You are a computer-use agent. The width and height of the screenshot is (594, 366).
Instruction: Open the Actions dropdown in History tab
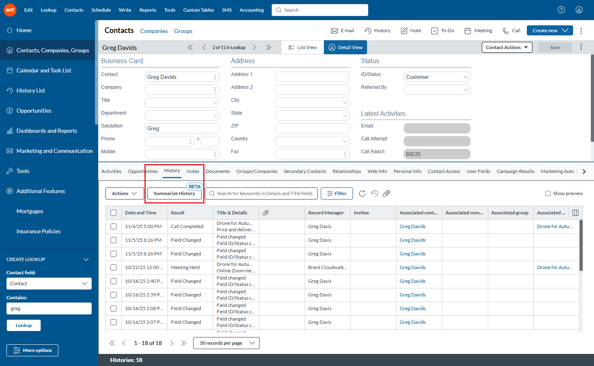[124, 193]
